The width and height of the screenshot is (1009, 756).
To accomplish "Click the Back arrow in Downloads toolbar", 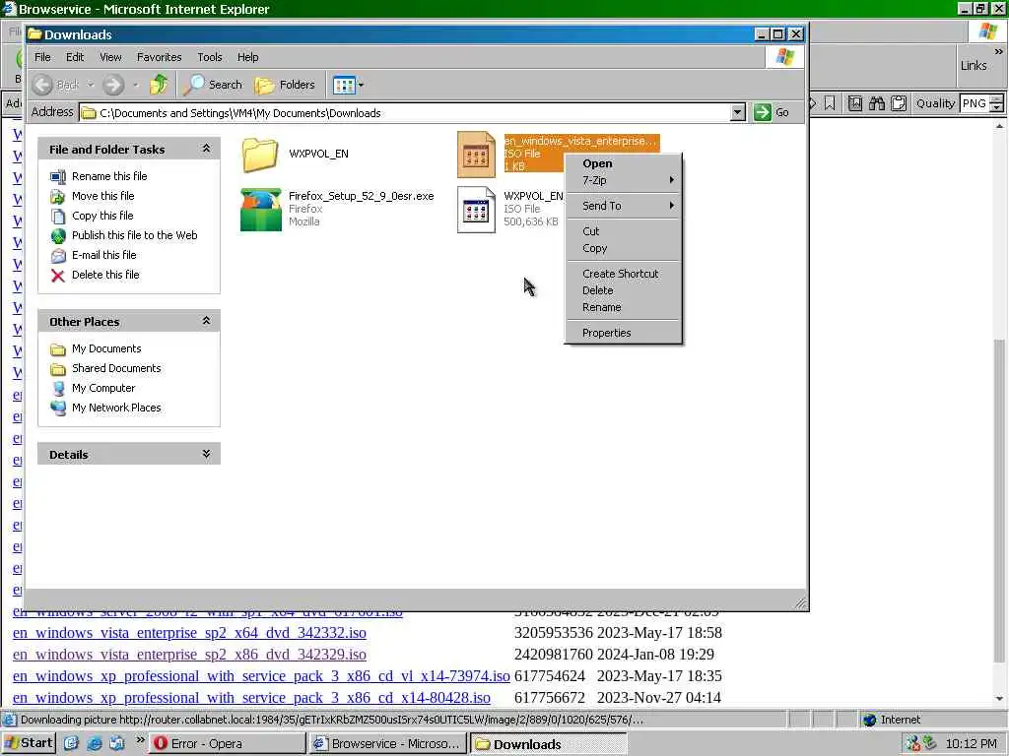I will tap(43, 85).
